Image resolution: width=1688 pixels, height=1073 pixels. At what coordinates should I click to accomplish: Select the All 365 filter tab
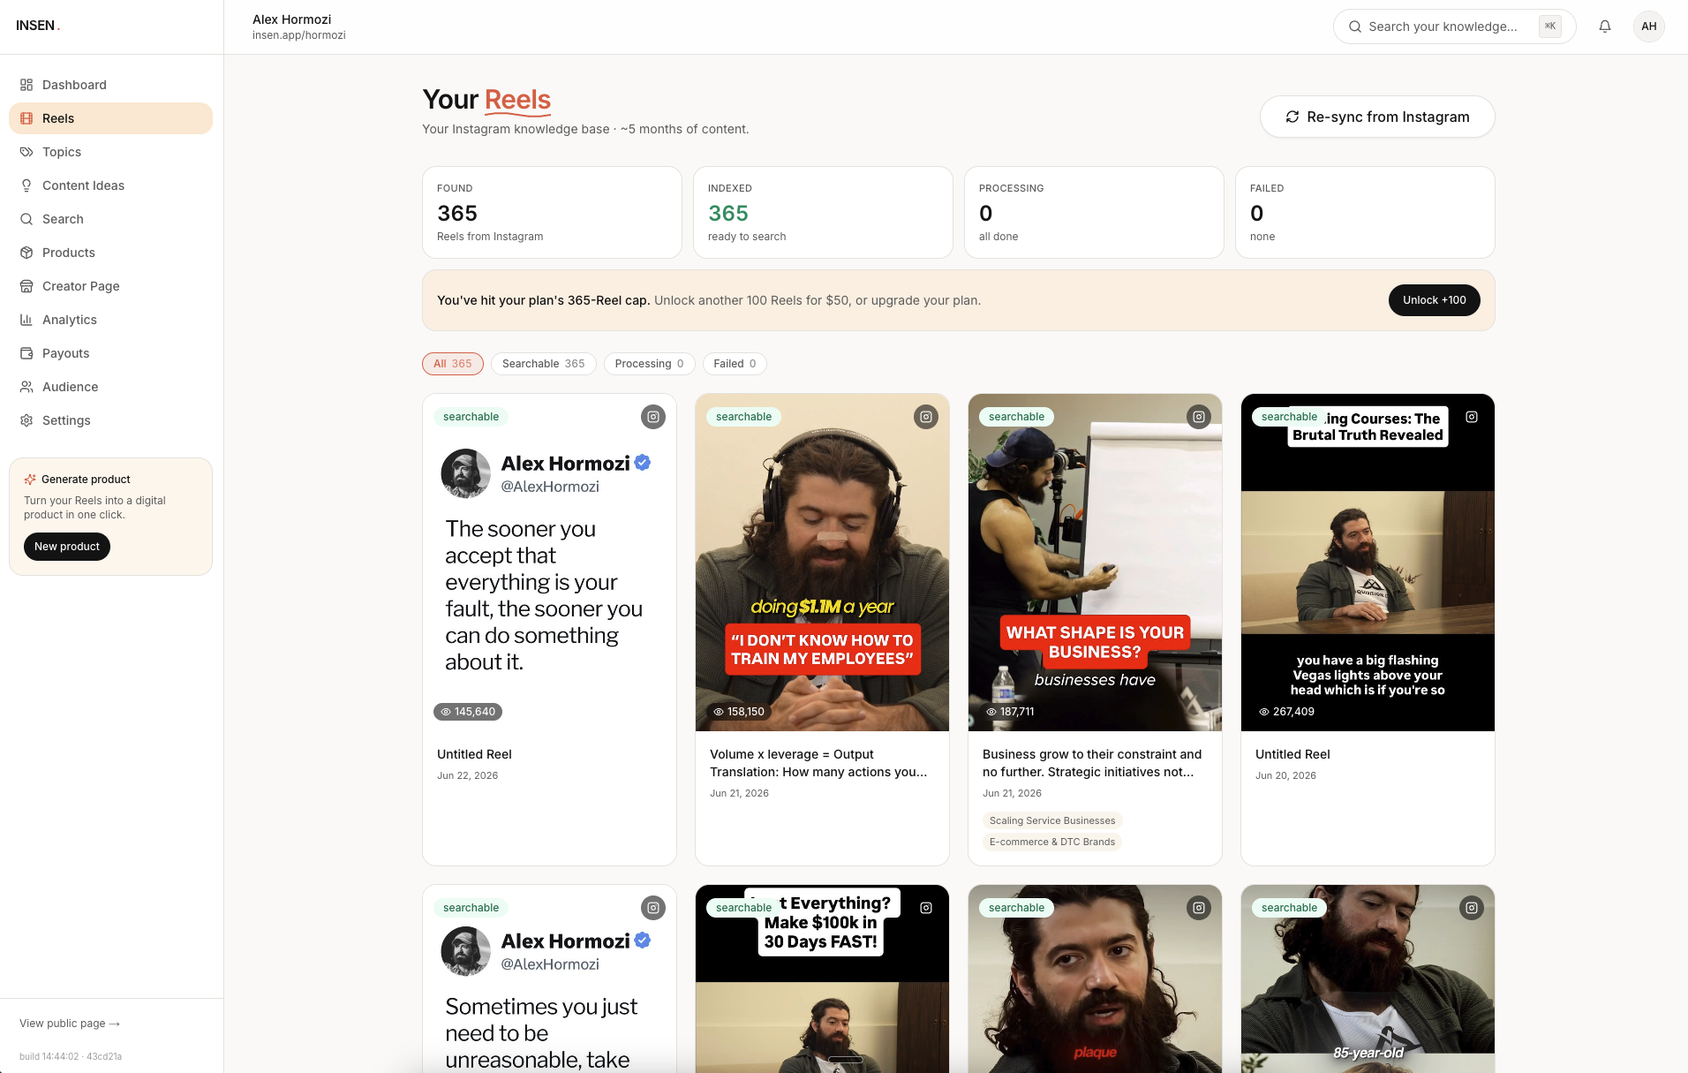[453, 364]
